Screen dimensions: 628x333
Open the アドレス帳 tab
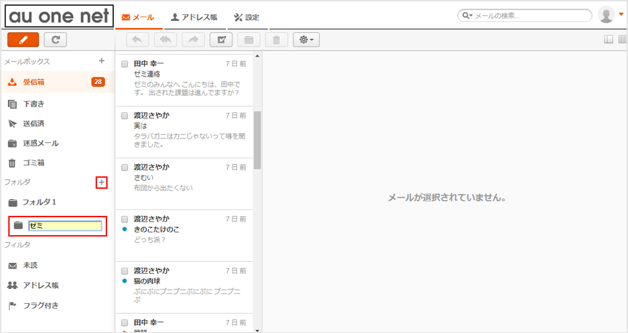(194, 17)
